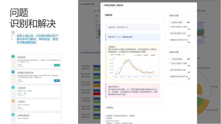This screenshot has width=221, height=124.
Task: Toggle the blue circle legend in the background trend chart
Action: [95, 11]
